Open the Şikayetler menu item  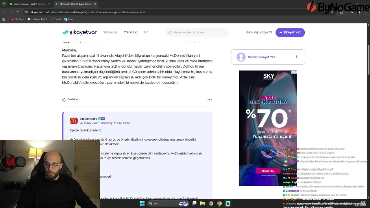[x=110, y=32]
